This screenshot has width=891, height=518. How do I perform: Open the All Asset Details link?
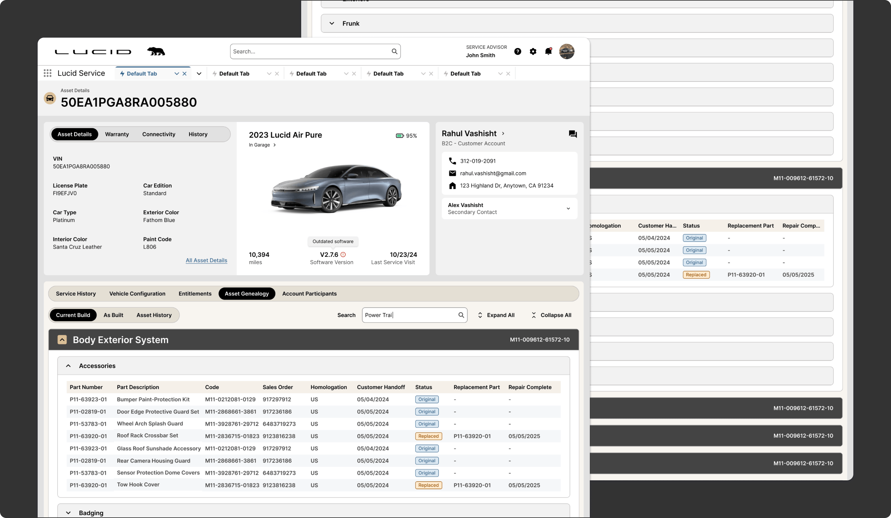coord(206,261)
